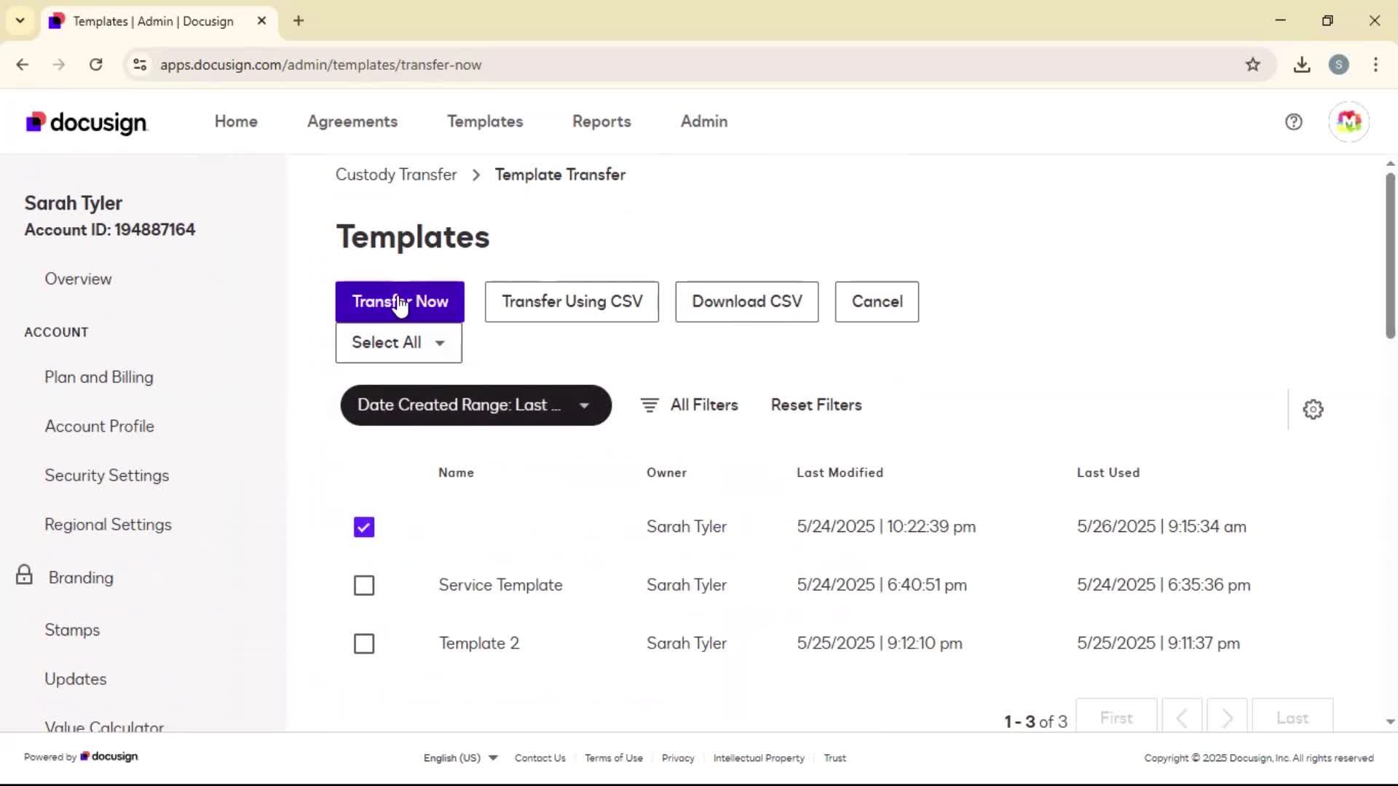
Task: Open Stamps settings
Action: click(72, 630)
